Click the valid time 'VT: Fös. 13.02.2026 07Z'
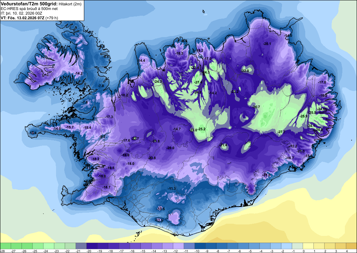Image resolution: width=357 pixels, height=253 pixels. click(x=22, y=18)
